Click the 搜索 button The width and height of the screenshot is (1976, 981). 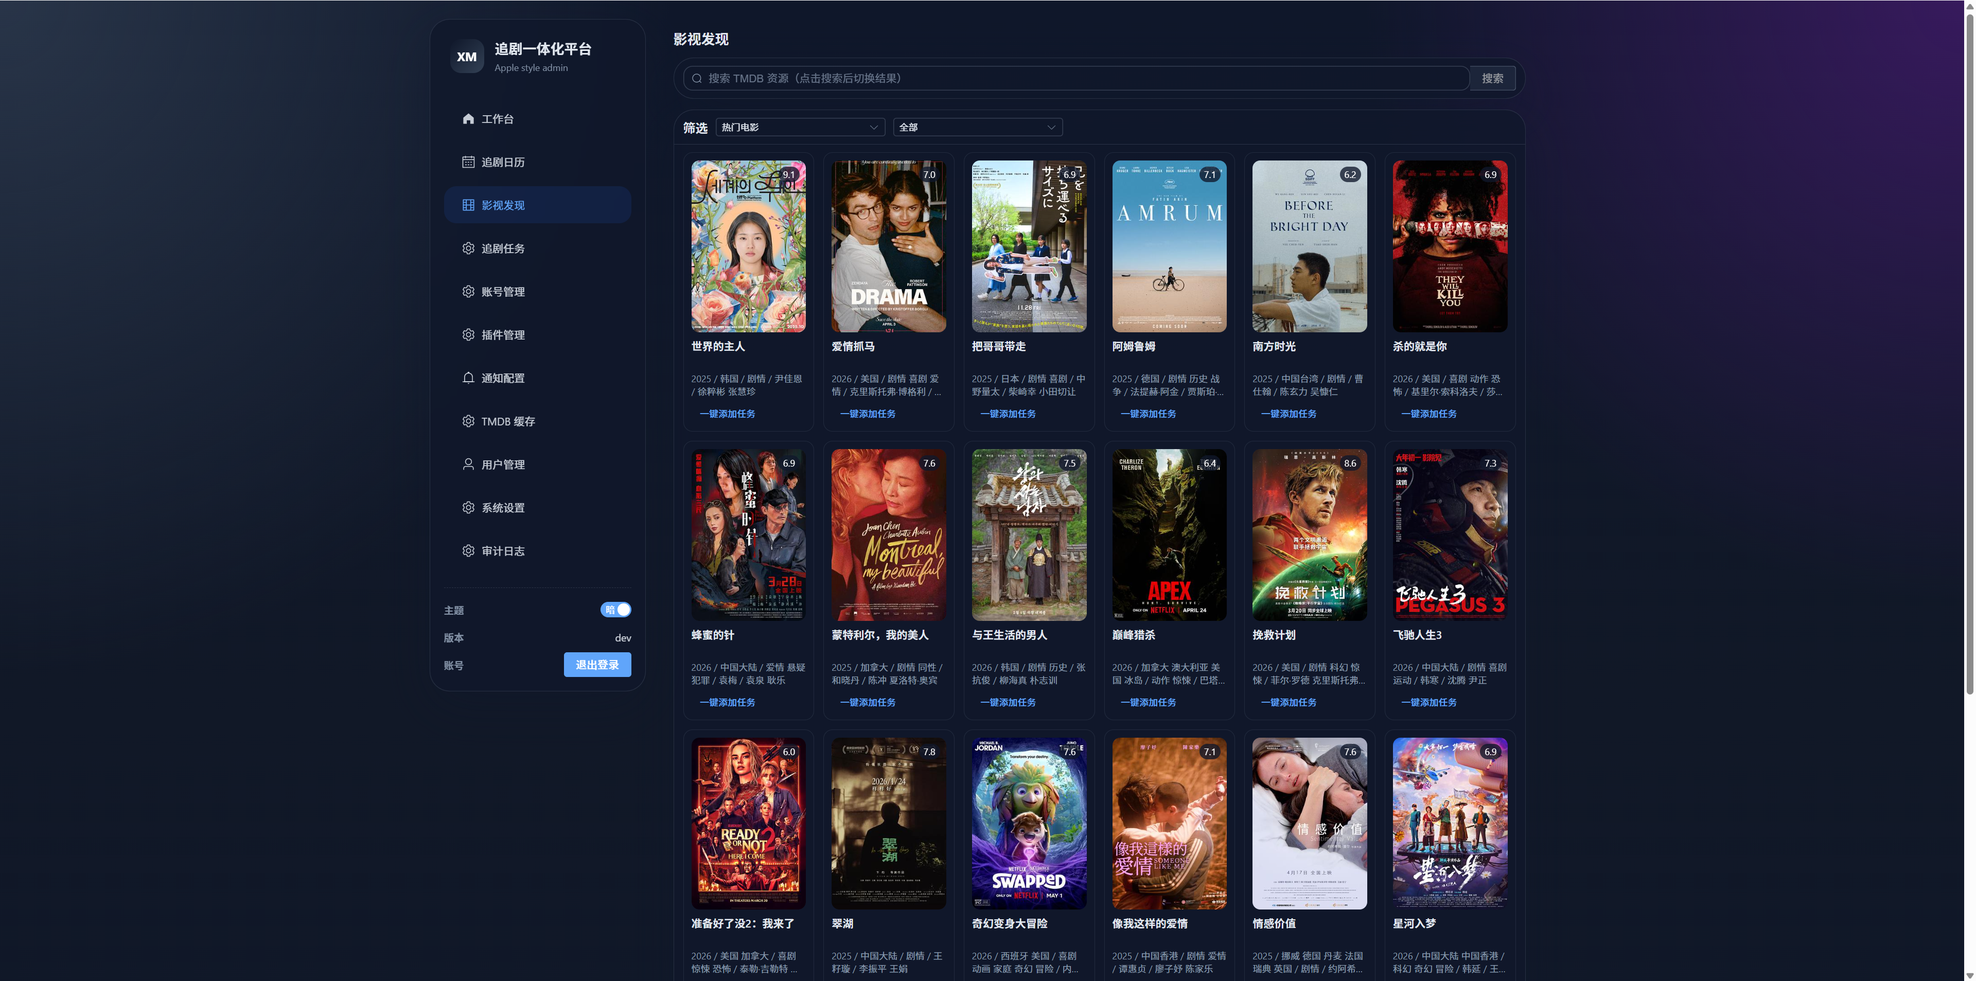point(1492,78)
